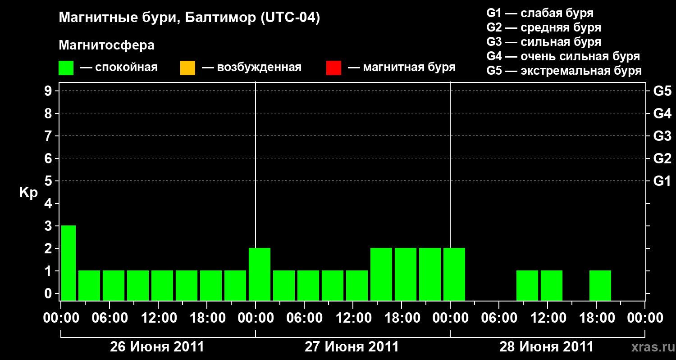Click the '— возбужденная' legend label
The image size is (676, 360).
tap(251, 67)
